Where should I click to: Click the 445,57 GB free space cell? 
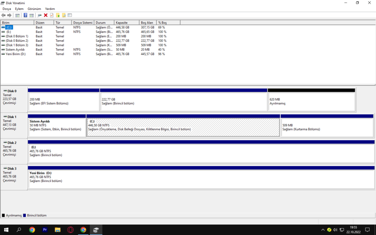pyautogui.click(x=147, y=54)
